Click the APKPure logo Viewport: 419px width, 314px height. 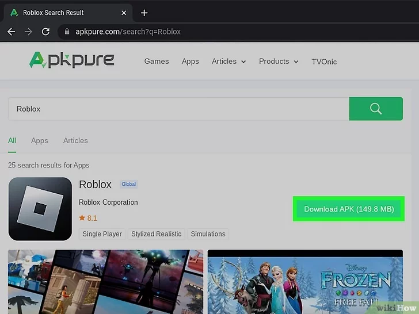coord(71,60)
